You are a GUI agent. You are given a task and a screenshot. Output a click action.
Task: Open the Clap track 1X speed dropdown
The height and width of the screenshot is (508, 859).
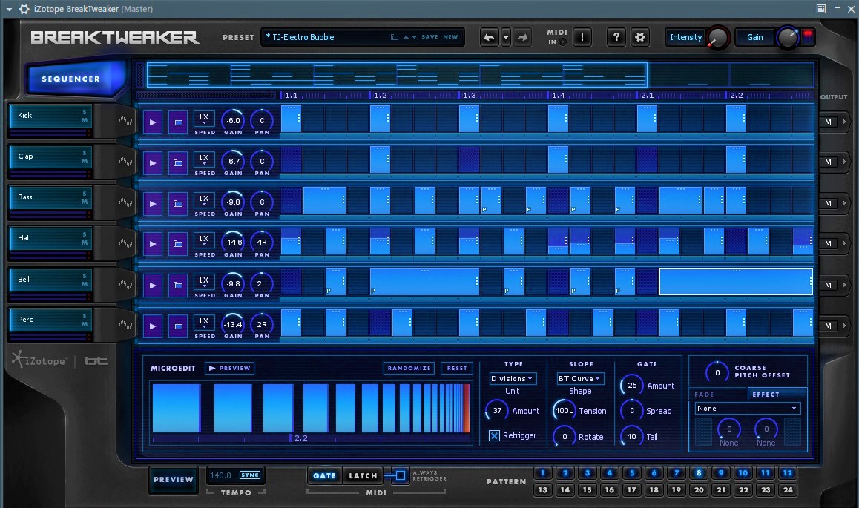pos(204,160)
